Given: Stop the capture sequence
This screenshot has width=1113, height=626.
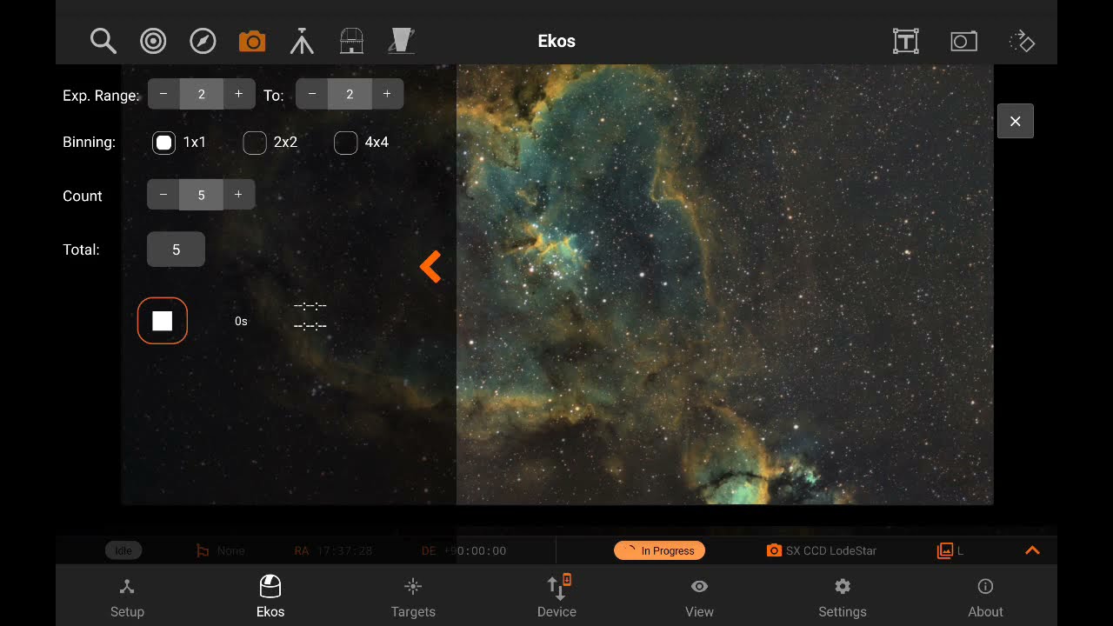Looking at the screenshot, I should pos(163,321).
